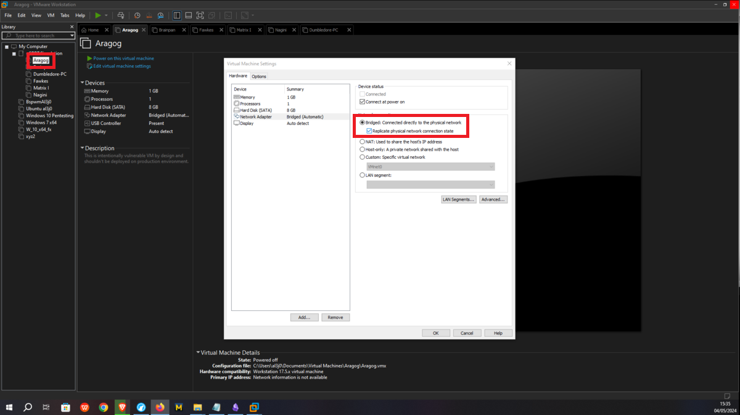Click the console view toolbar icon
This screenshot has width=740, height=415.
(x=228, y=15)
